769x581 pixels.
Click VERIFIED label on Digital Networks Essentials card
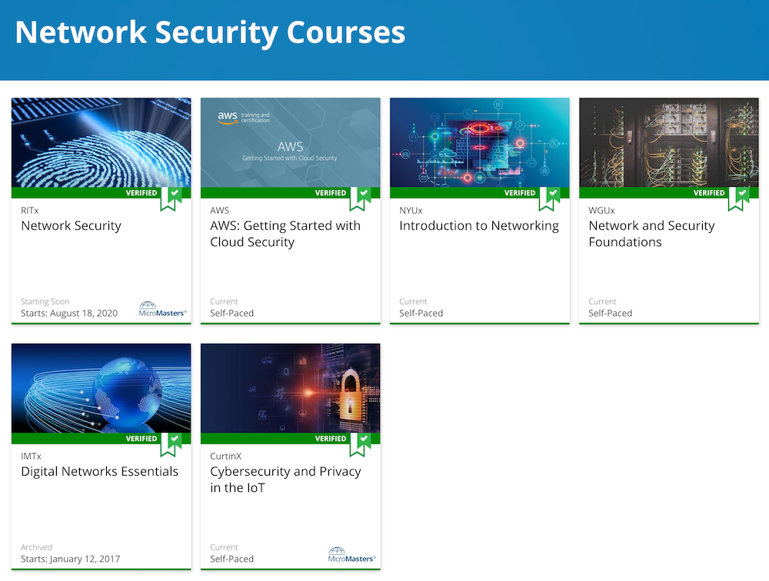141,438
